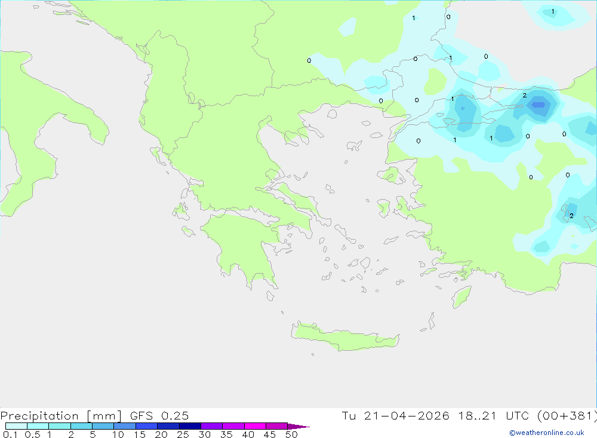Click the "10" legend scale value

click(118, 434)
